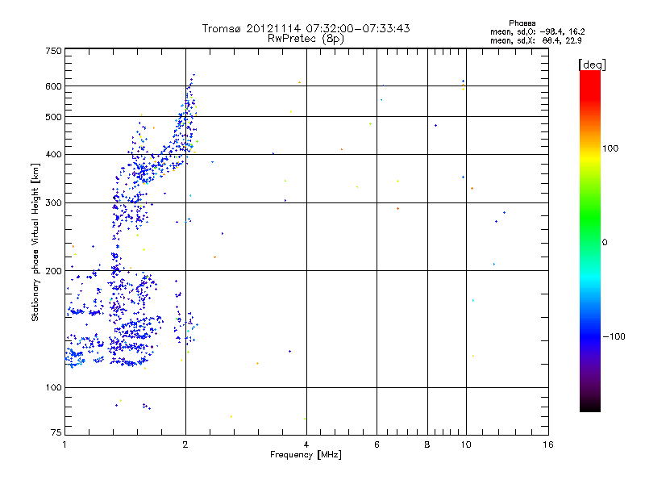Click the y-axis tick label '500'
Screen dimensions: 645x484
[x=53, y=117]
